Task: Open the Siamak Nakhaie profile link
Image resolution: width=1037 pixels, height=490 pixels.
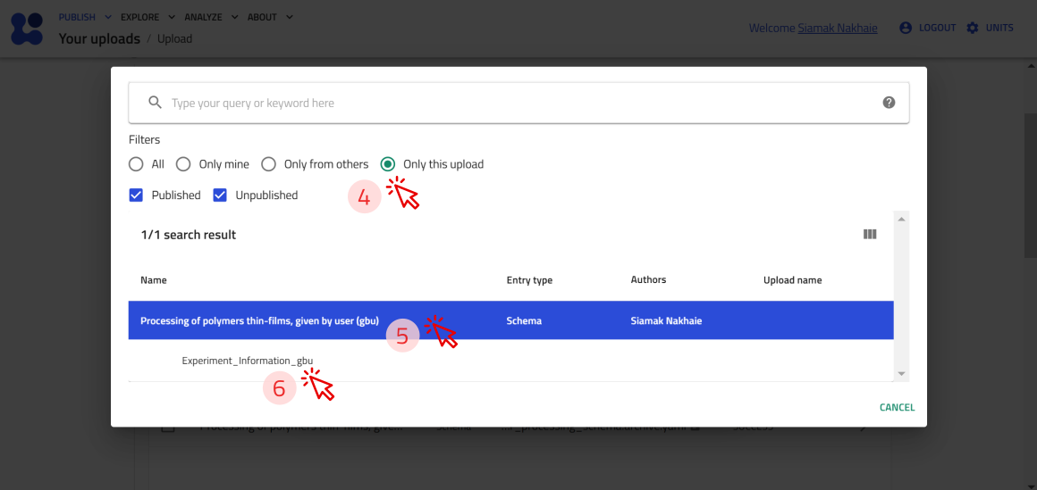Action: pos(838,29)
